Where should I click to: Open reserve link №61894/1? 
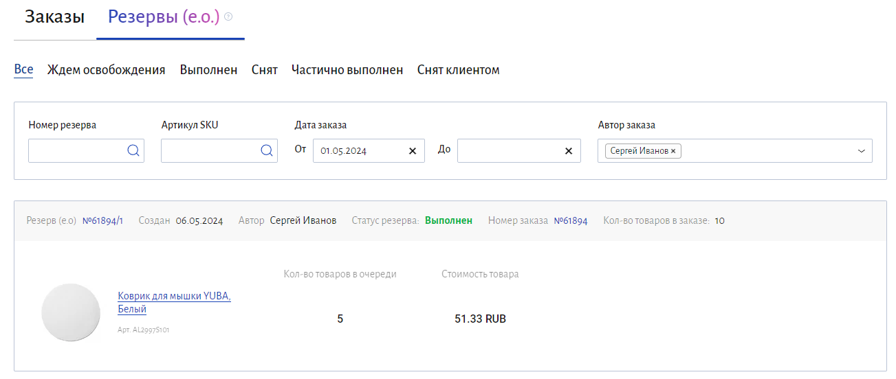pos(102,221)
